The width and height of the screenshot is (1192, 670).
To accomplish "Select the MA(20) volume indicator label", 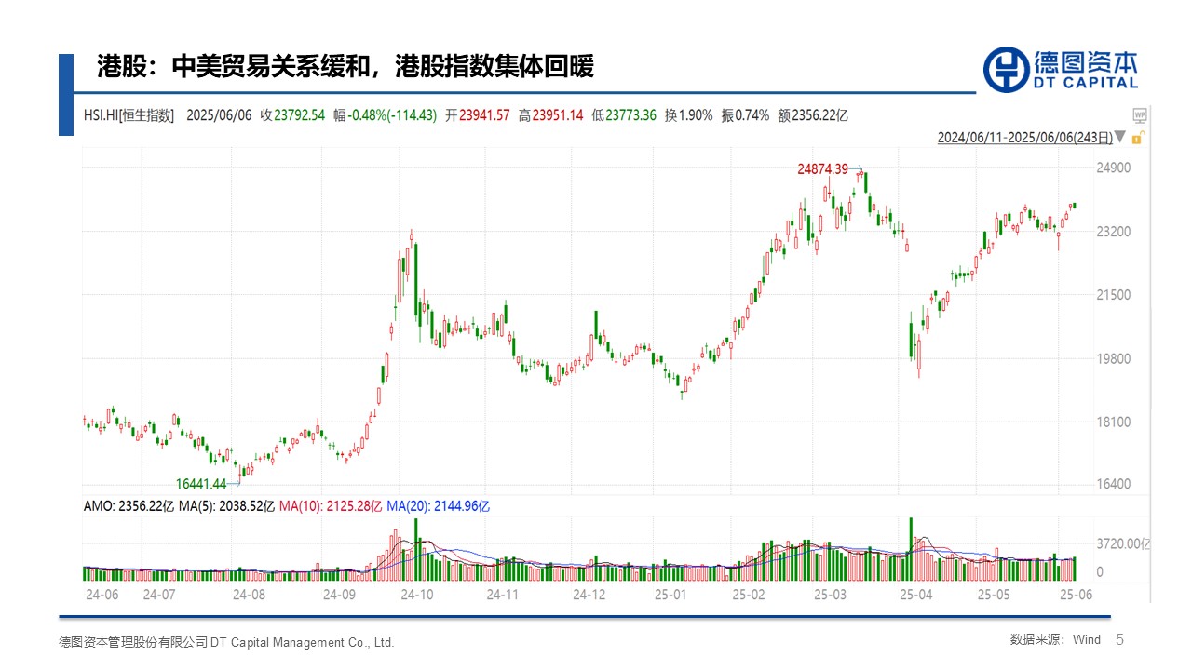I will point(438,506).
